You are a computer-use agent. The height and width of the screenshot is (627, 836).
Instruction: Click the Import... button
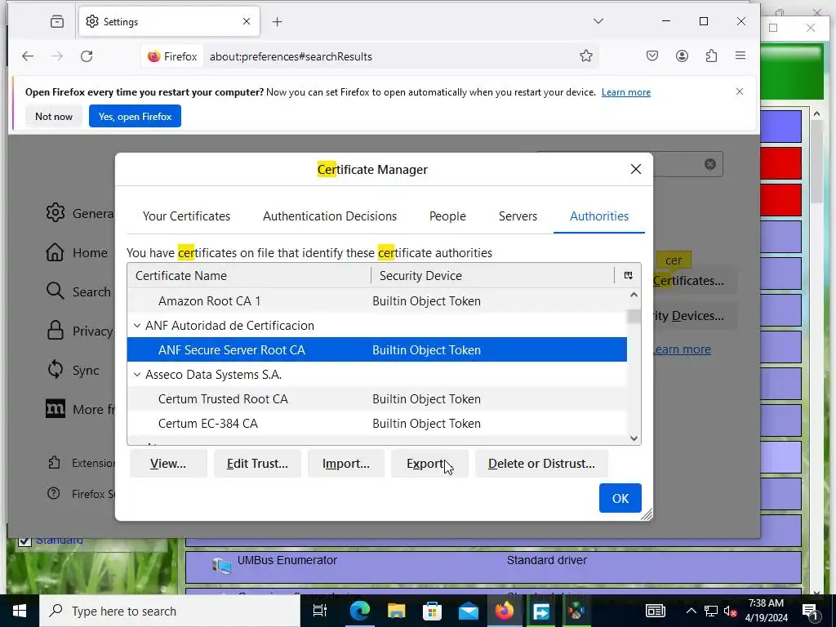(x=346, y=464)
